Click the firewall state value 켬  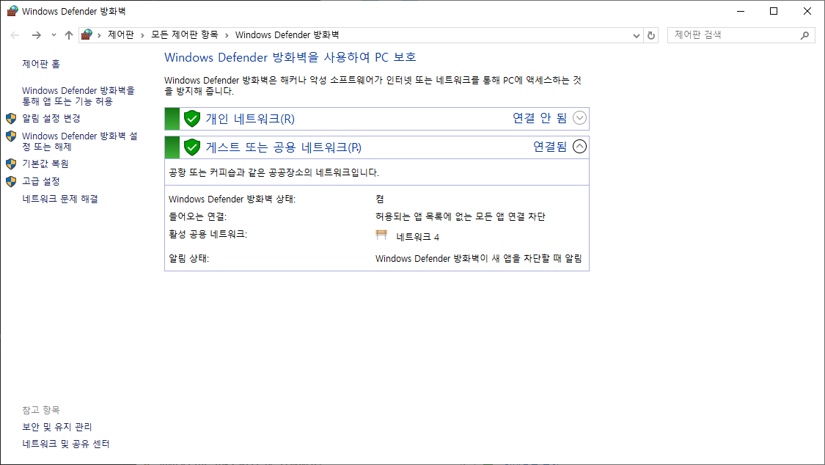click(380, 199)
